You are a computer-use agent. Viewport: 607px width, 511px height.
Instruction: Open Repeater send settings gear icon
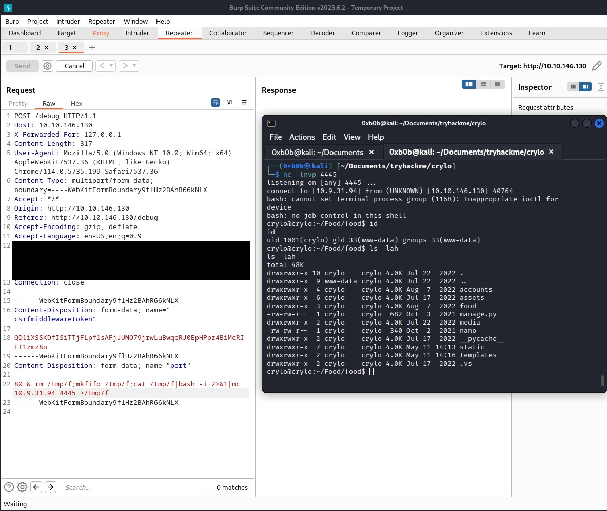[47, 66]
